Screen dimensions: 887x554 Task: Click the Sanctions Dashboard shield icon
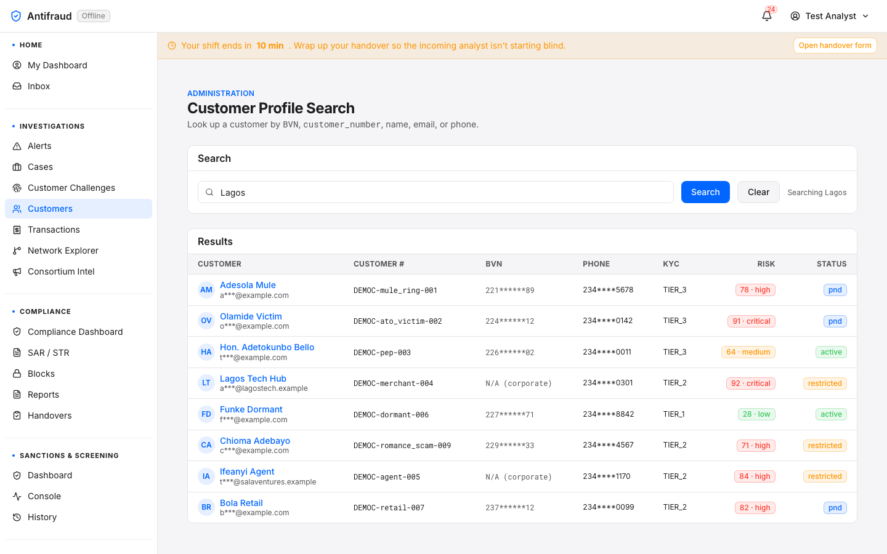point(17,475)
